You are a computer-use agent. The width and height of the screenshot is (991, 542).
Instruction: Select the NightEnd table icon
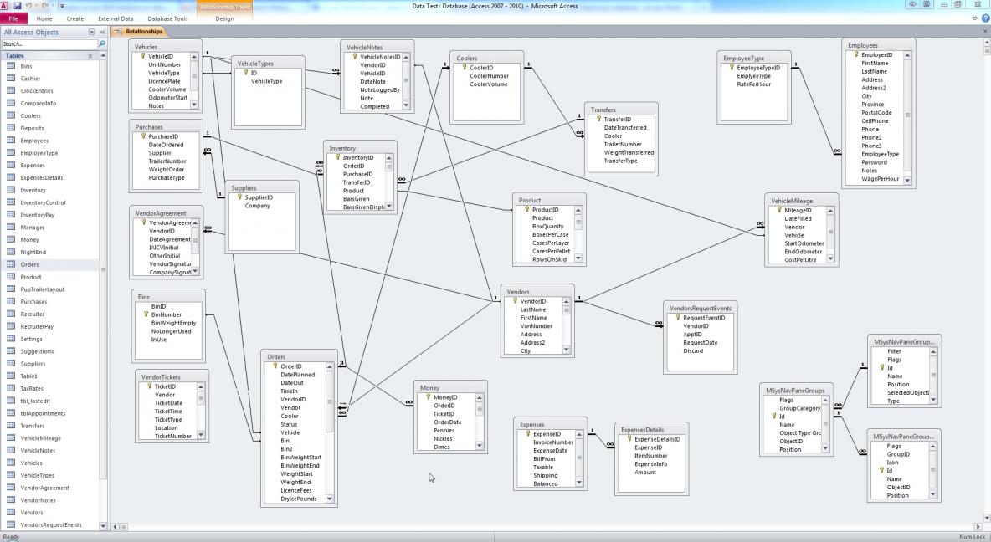coord(11,252)
